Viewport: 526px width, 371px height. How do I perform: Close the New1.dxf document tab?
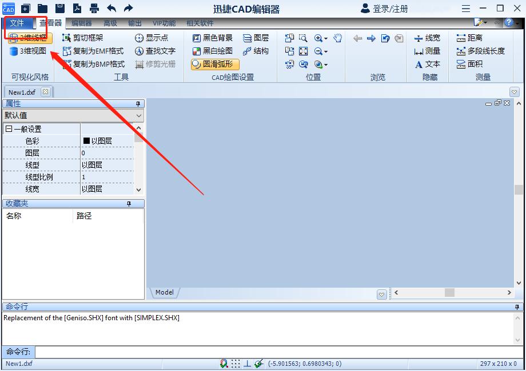click(45, 92)
